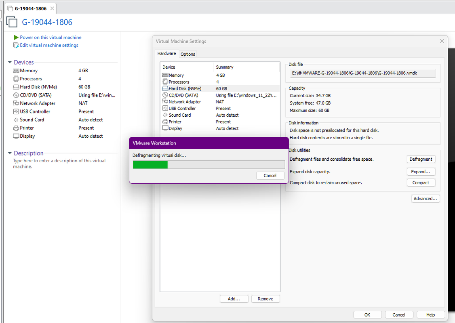Collapse the Devices section

[x=10, y=62]
